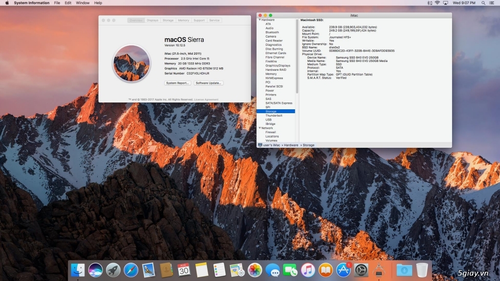Click the Bluetooth status icon
Viewport: 500px width, 281px height.
point(429,3)
